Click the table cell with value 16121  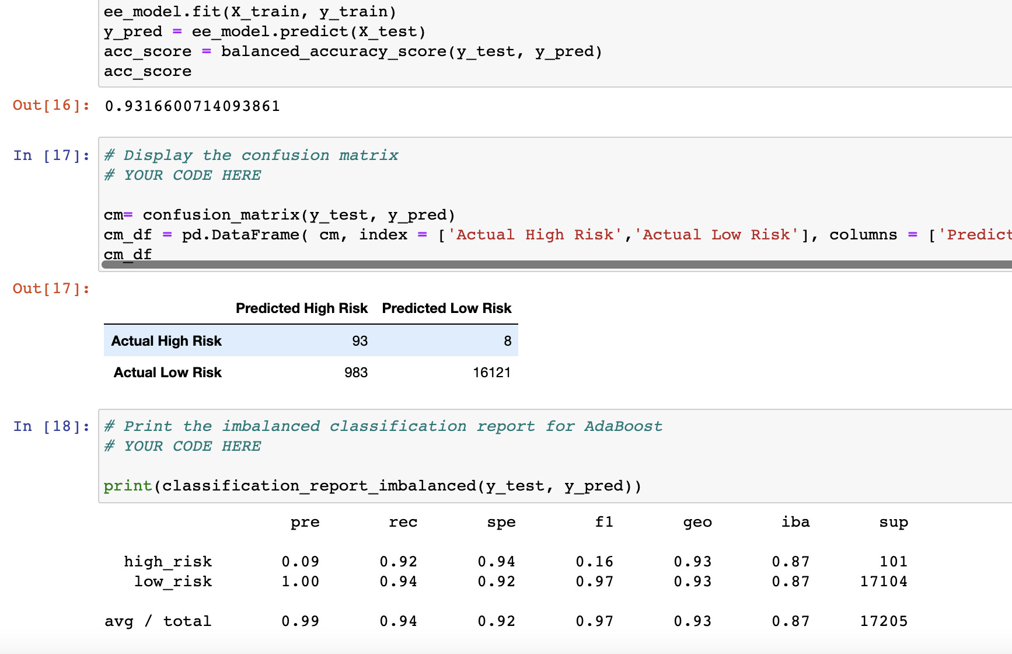(x=492, y=373)
